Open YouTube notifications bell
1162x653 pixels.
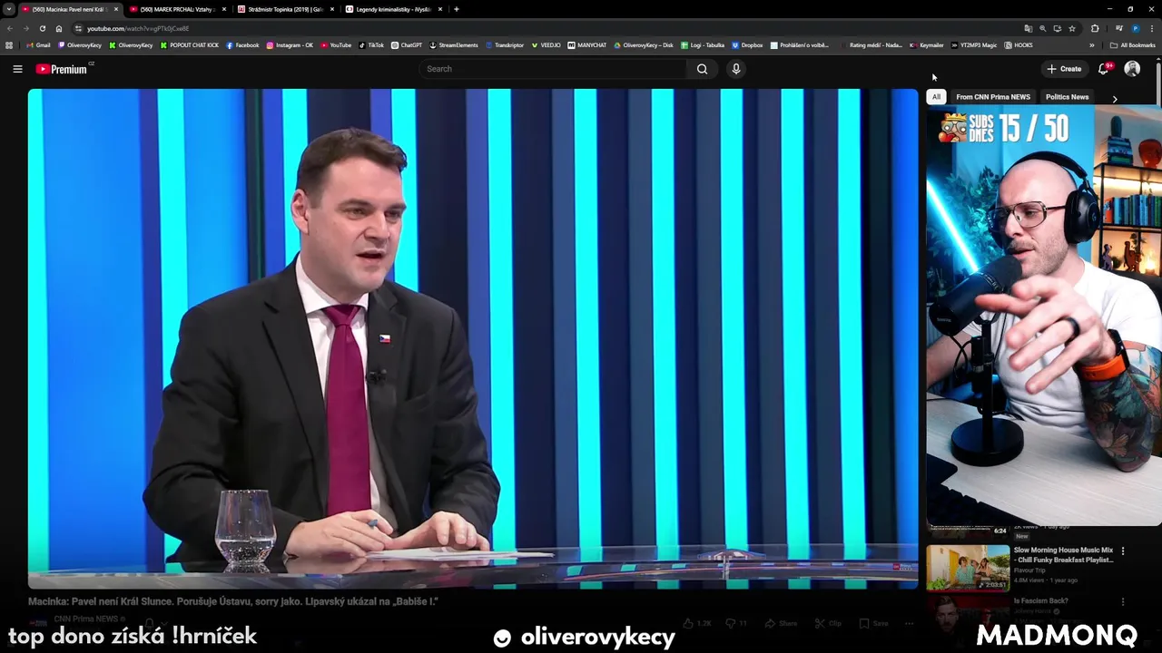1104,69
